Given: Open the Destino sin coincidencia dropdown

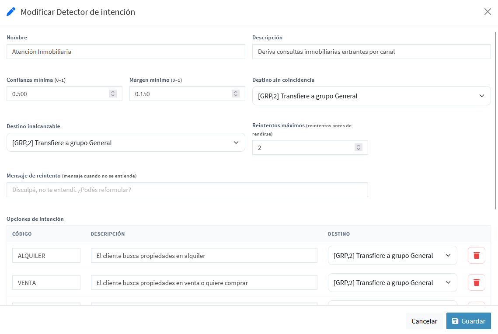Looking at the screenshot, I should (x=371, y=96).
